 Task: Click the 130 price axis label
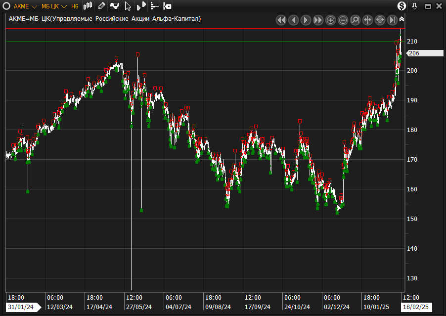pos(412,278)
